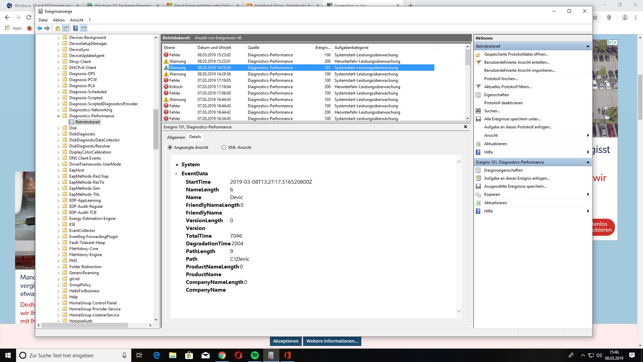This screenshot has width=643, height=362.
Task: Click the Windows Start button
Action: click(8, 355)
